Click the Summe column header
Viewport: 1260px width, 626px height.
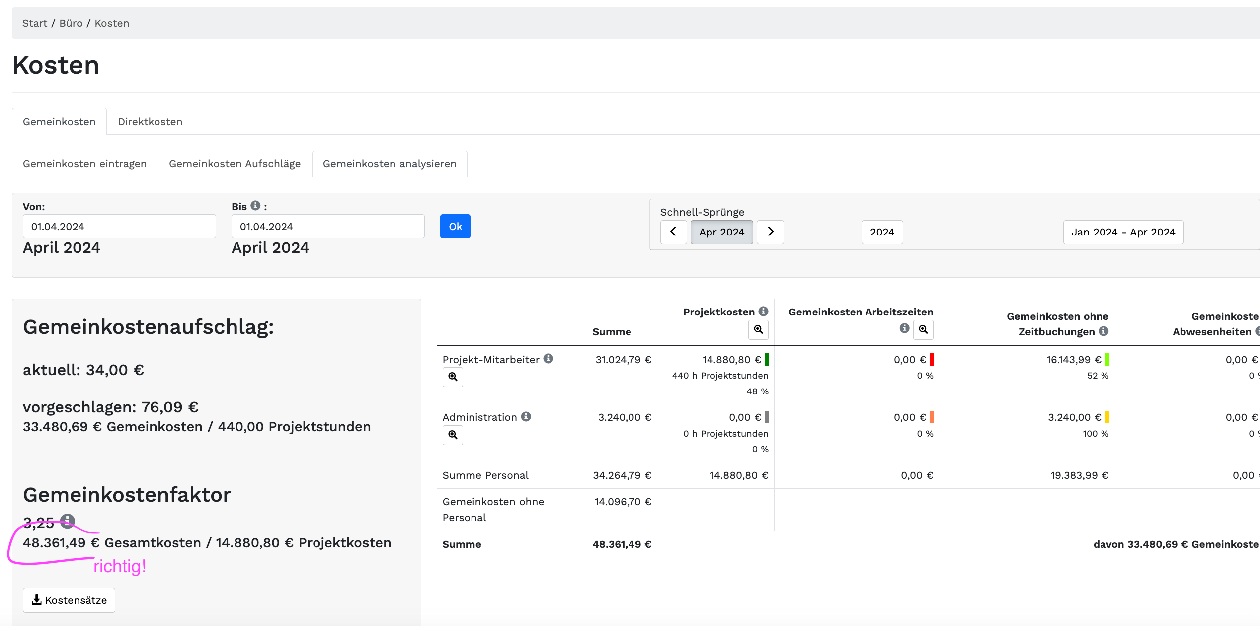[x=612, y=332]
